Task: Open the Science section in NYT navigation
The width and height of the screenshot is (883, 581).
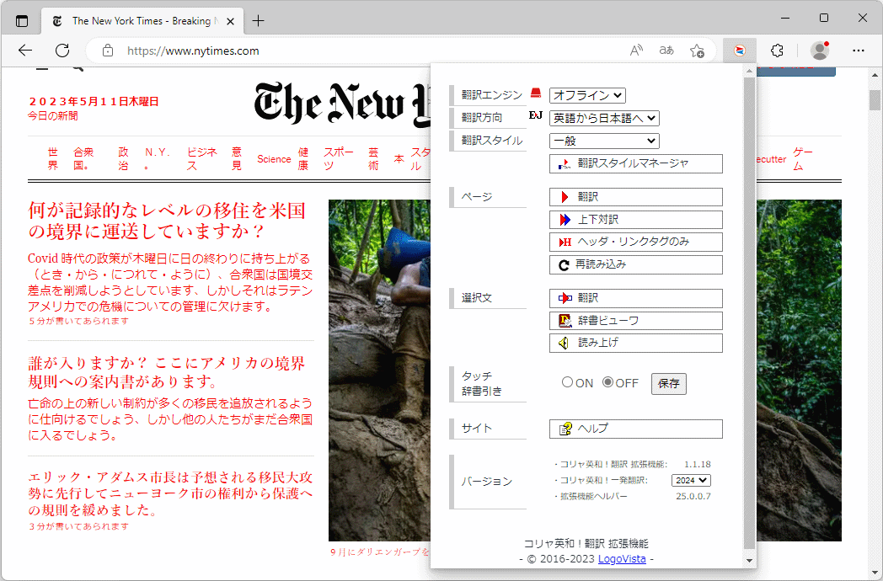Action: pos(274,159)
